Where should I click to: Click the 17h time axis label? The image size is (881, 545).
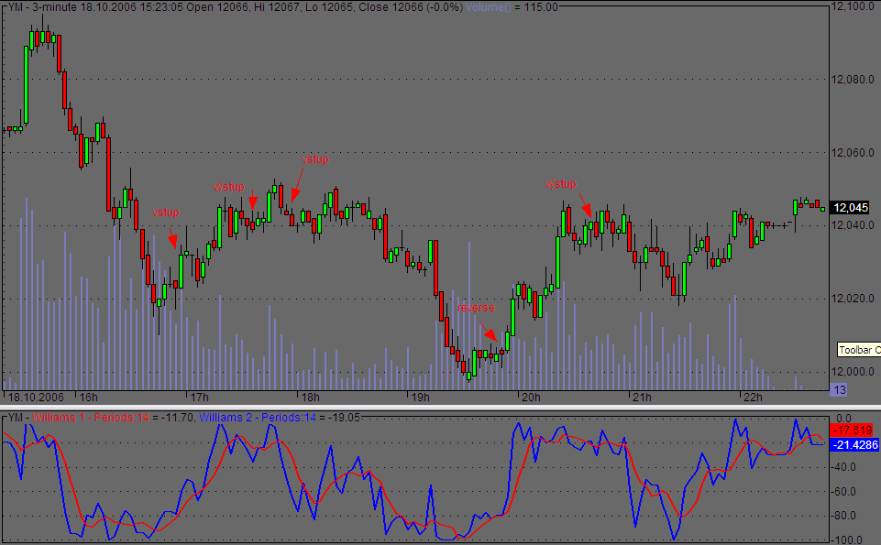point(200,397)
